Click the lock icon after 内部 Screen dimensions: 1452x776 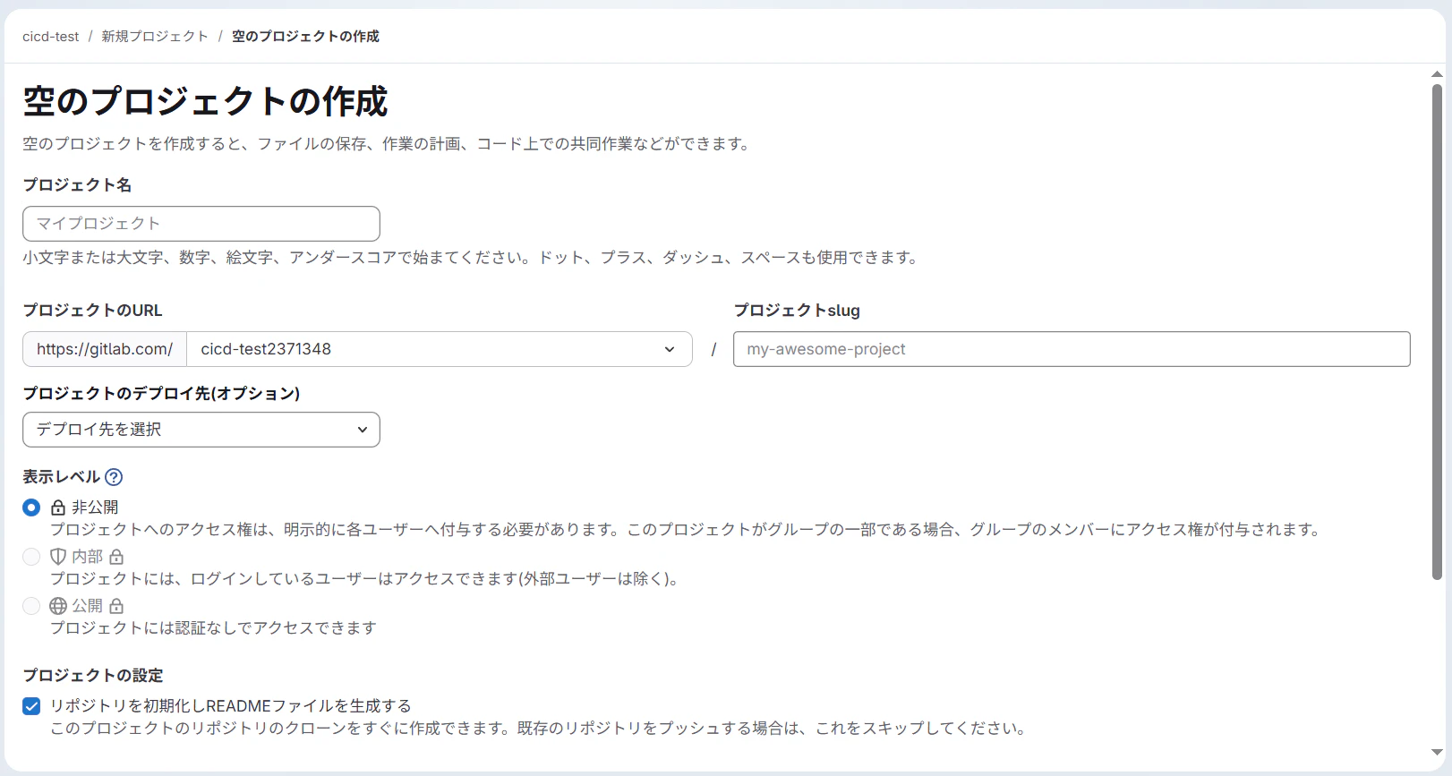(116, 557)
